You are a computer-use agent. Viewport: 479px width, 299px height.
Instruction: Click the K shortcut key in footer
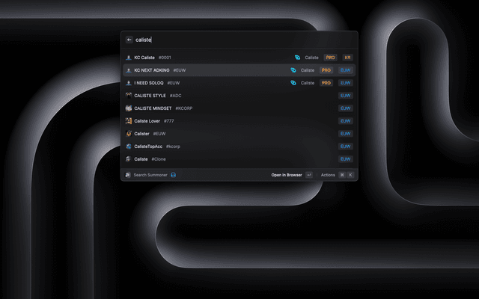tap(350, 175)
